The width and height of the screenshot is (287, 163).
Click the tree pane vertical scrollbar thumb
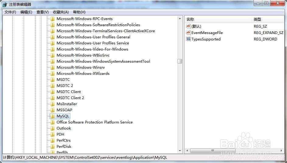[180, 61]
